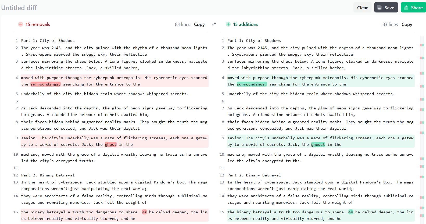Screen dimensions: 426x224
Task: Click the highlighted word "surroundings," in left pane
Action: (x=45, y=84)
